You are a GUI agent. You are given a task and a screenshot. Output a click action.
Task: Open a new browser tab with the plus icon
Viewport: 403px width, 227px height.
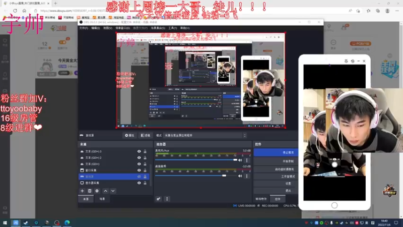(x=55, y=4)
